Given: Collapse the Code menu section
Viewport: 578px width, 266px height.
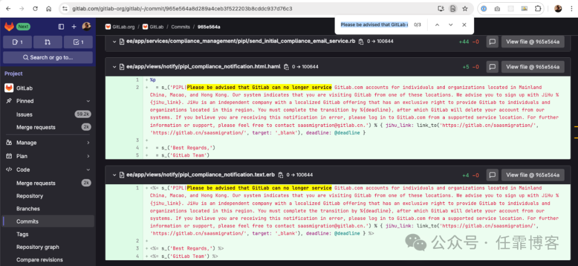Looking at the screenshot, I should point(48,170).
